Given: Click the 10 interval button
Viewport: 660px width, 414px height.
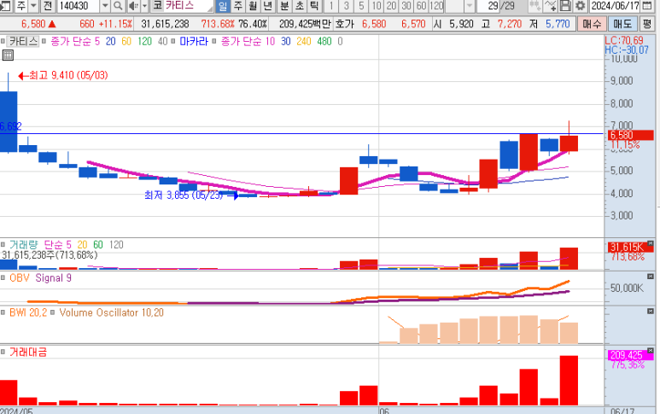Looking at the screenshot, I should click(377, 6).
